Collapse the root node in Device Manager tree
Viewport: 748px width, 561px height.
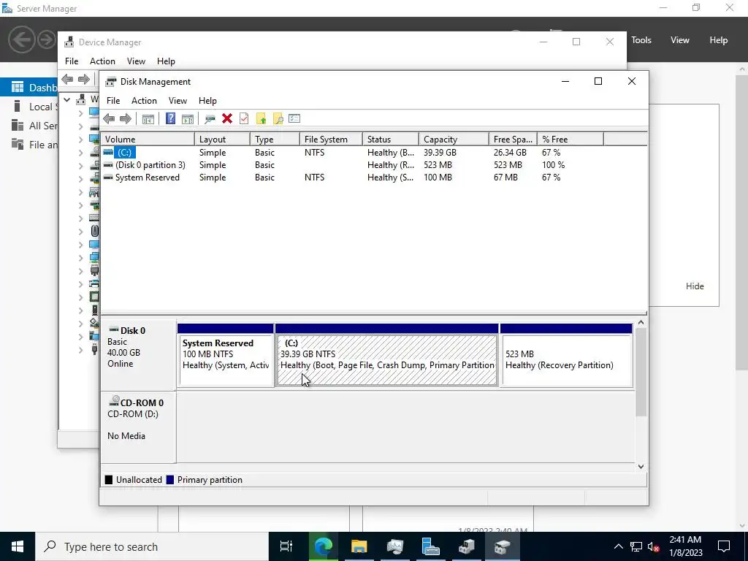[x=67, y=99]
